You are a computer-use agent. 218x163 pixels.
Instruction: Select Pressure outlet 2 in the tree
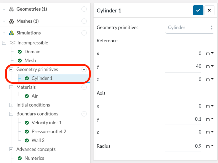pos(49,131)
